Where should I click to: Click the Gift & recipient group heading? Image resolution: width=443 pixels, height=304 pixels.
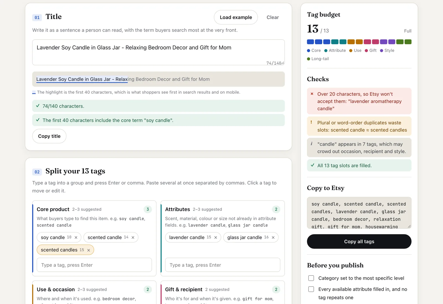184,289
